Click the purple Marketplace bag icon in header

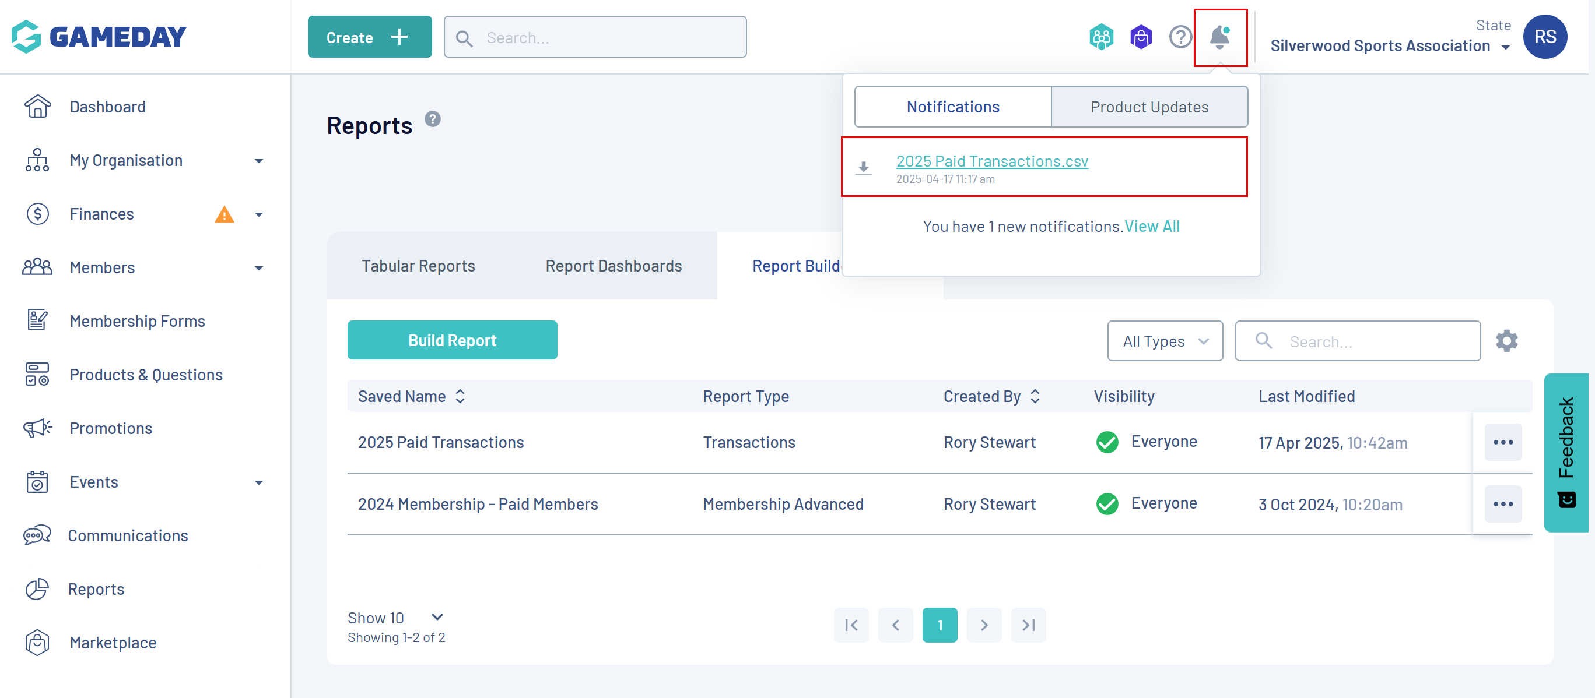[1141, 38]
